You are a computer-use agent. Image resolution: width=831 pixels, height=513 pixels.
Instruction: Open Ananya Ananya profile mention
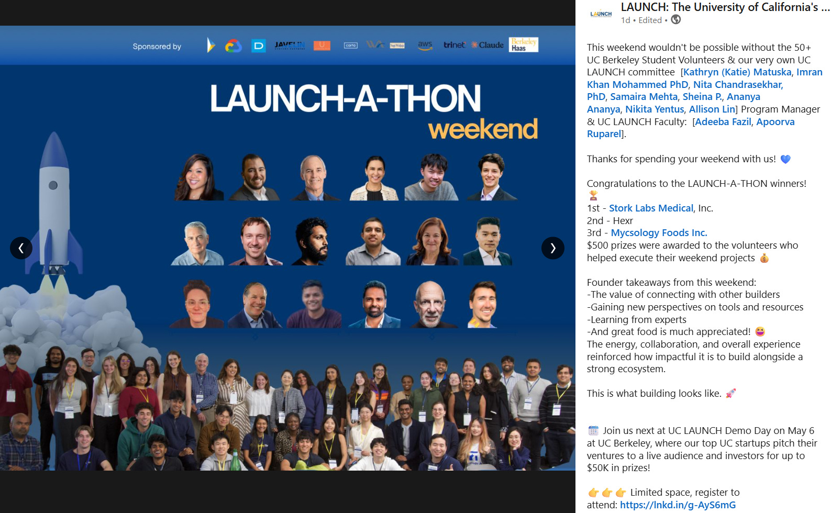click(x=673, y=103)
